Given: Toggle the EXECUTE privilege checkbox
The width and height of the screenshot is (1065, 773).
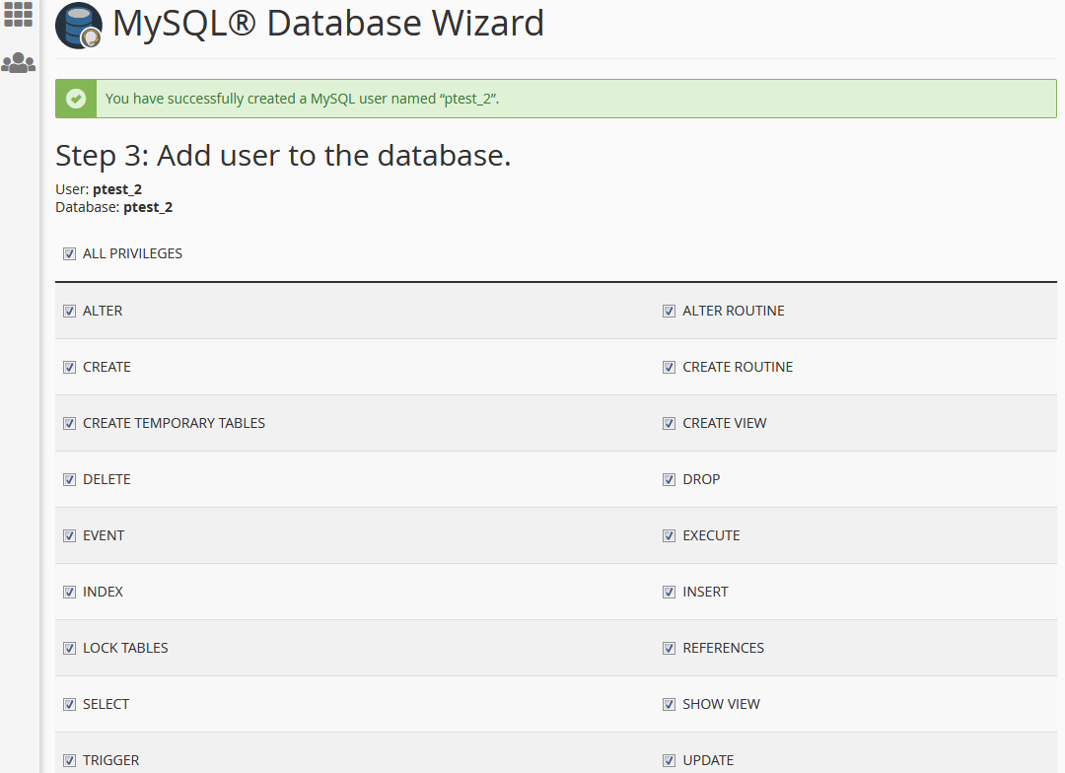Looking at the screenshot, I should 669,536.
